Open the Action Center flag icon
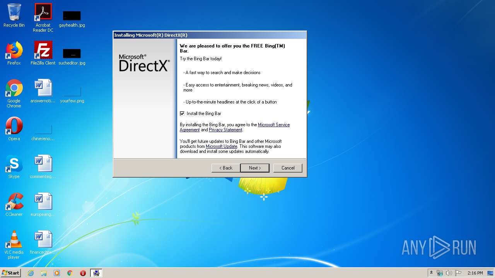 [x=458, y=273]
